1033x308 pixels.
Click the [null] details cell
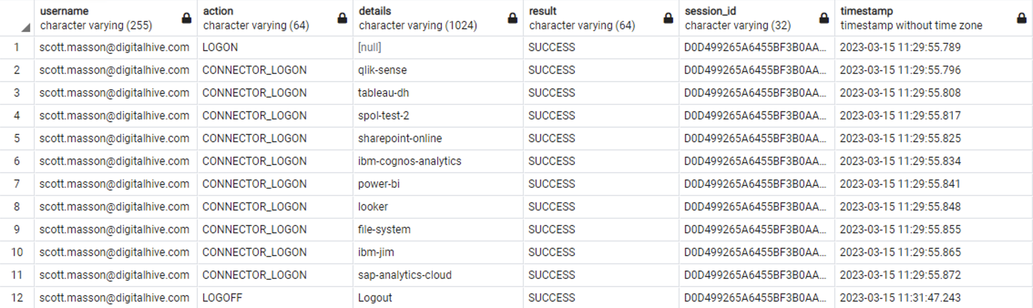pyautogui.click(x=438, y=47)
